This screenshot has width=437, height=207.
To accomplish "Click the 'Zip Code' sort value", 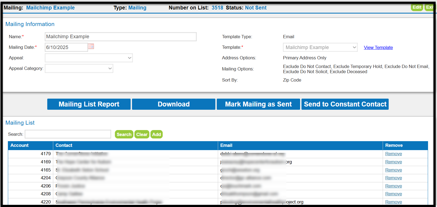I will (292, 80).
